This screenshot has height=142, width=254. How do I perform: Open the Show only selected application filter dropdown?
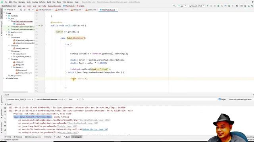[241, 99]
